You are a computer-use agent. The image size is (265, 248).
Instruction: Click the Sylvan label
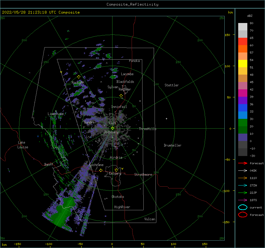[x=113, y=87]
